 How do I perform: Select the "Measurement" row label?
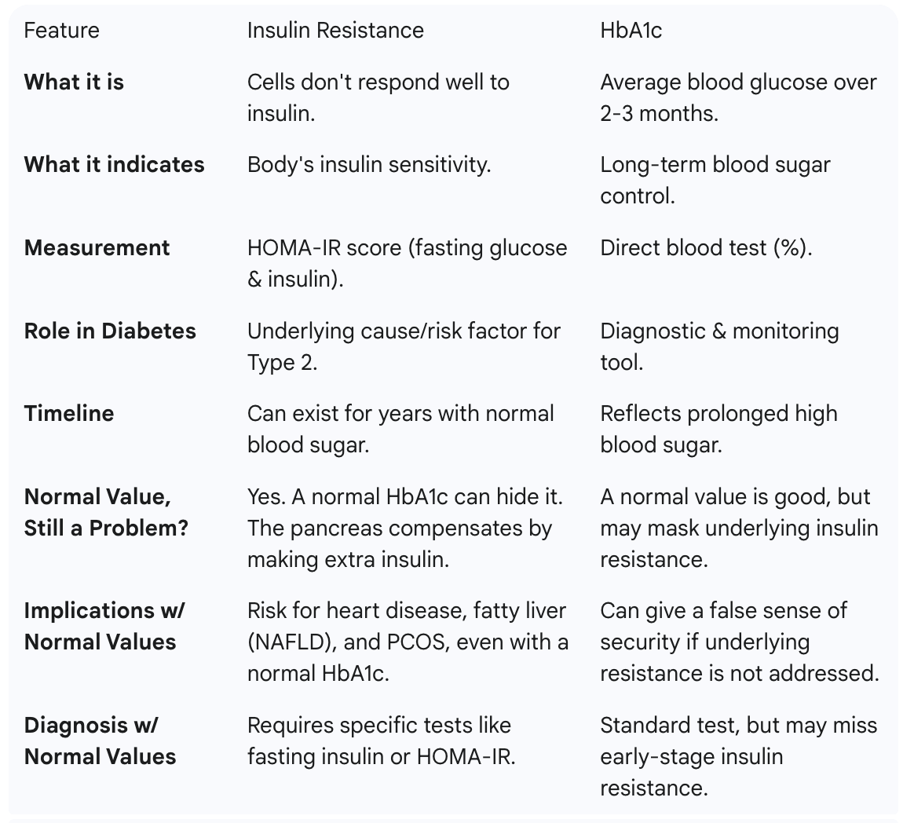(x=97, y=248)
